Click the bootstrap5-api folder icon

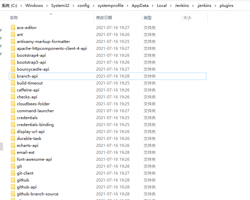(13, 62)
